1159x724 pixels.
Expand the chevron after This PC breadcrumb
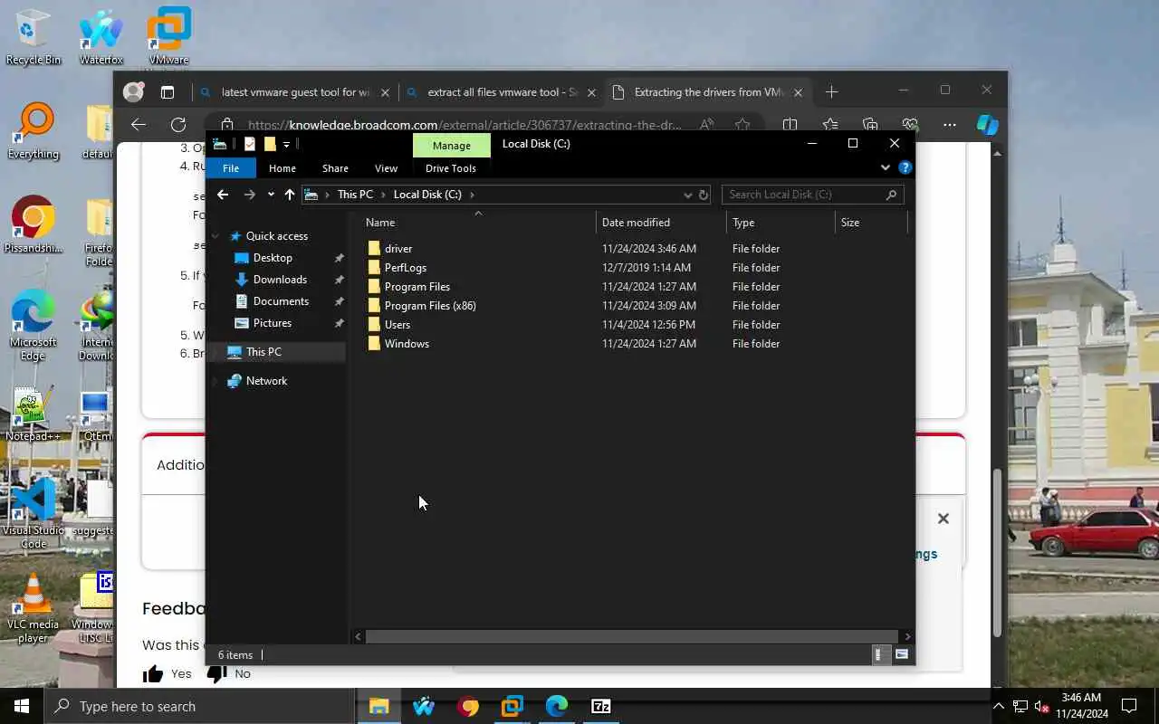(383, 195)
